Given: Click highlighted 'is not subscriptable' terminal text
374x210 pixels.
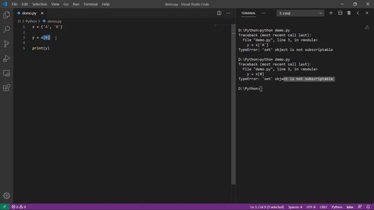Looking at the screenshot, I should 309,79.
